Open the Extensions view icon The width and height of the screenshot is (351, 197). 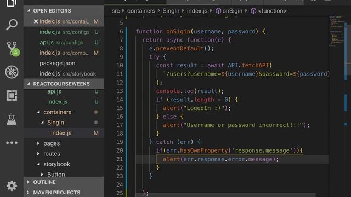point(12,96)
